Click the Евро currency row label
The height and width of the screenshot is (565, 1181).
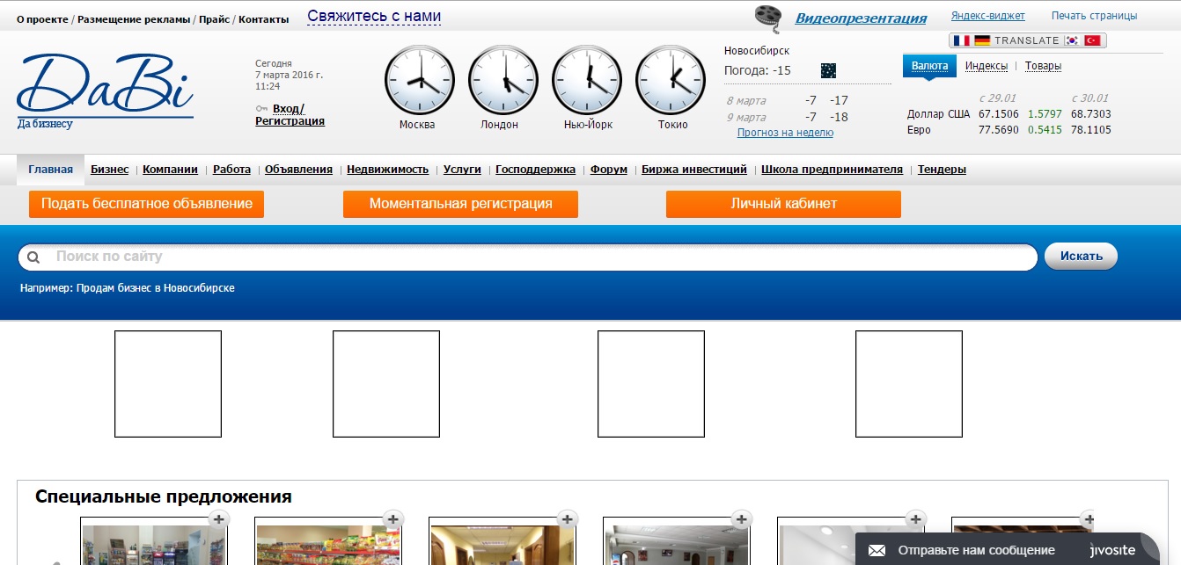click(x=919, y=130)
